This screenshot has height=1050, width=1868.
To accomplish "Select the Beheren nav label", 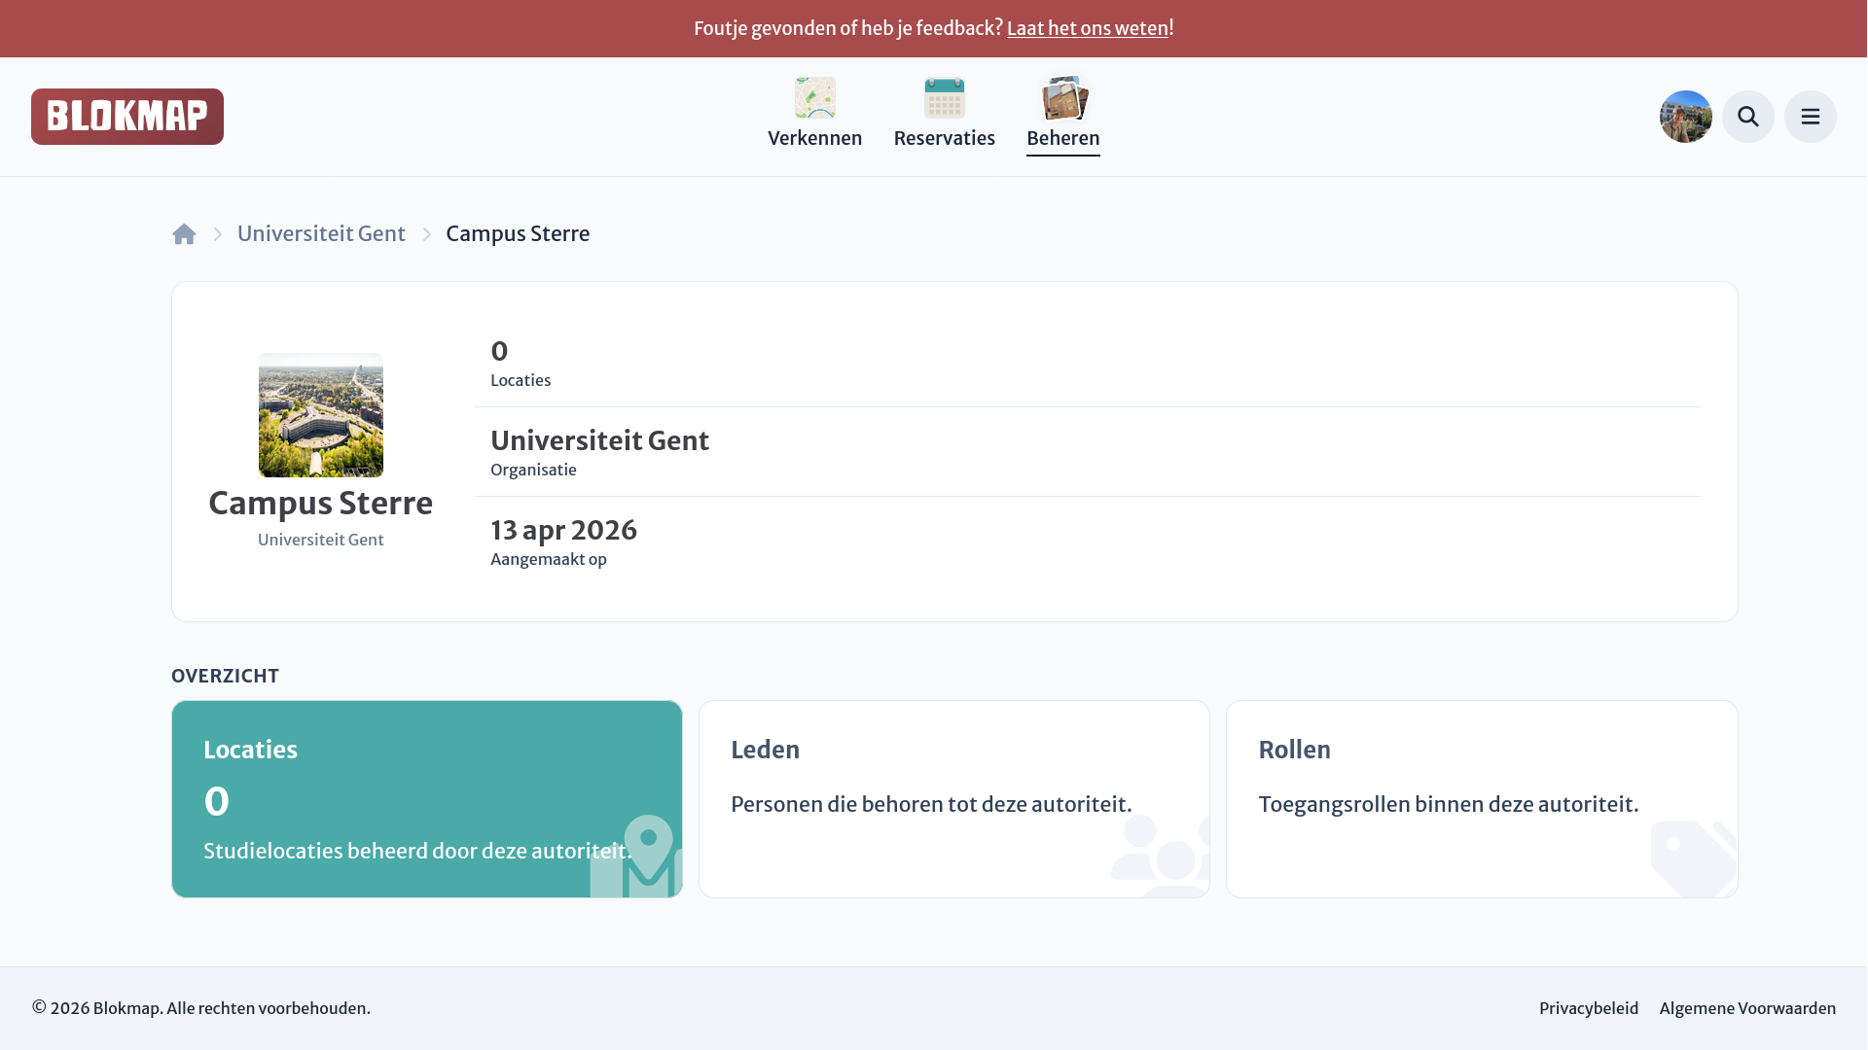I will [x=1063, y=138].
